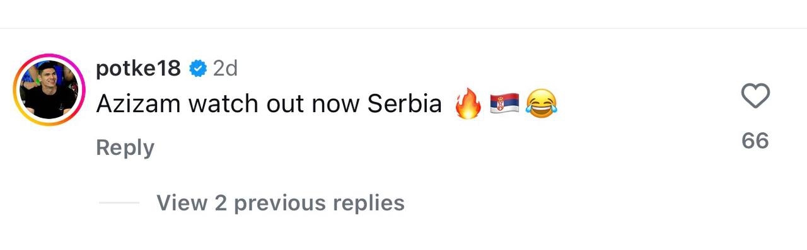
Task: Click the word View in replies expander
Action: (182, 203)
